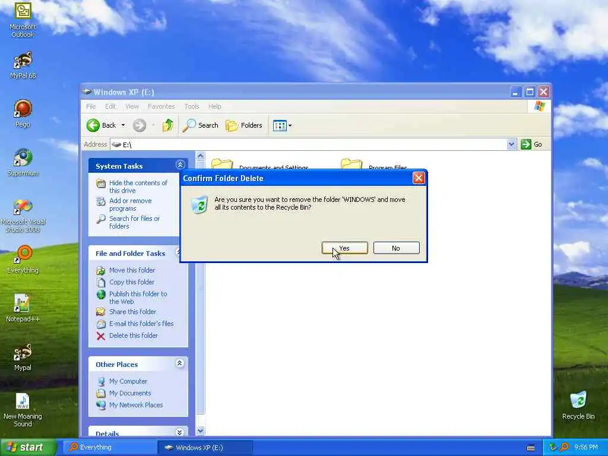Open the Favorites menu
This screenshot has width=608, height=456.
[x=161, y=106]
